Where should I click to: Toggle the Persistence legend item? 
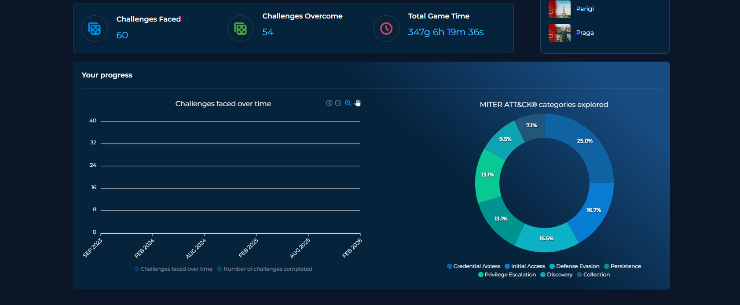coord(623,266)
